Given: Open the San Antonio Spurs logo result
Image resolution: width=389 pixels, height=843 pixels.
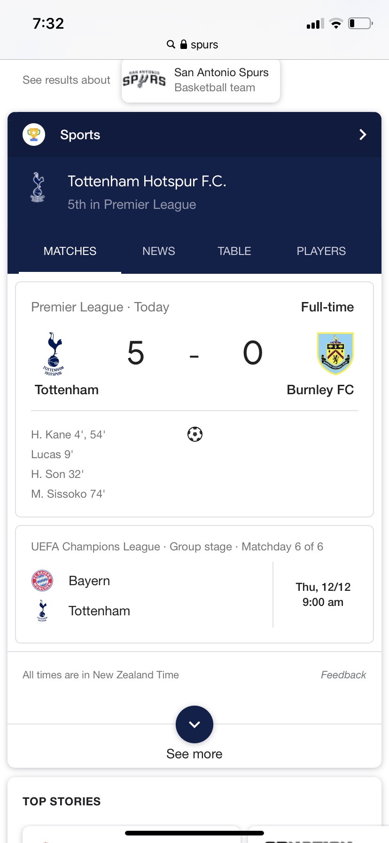Looking at the screenshot, I should click(144, 80).
